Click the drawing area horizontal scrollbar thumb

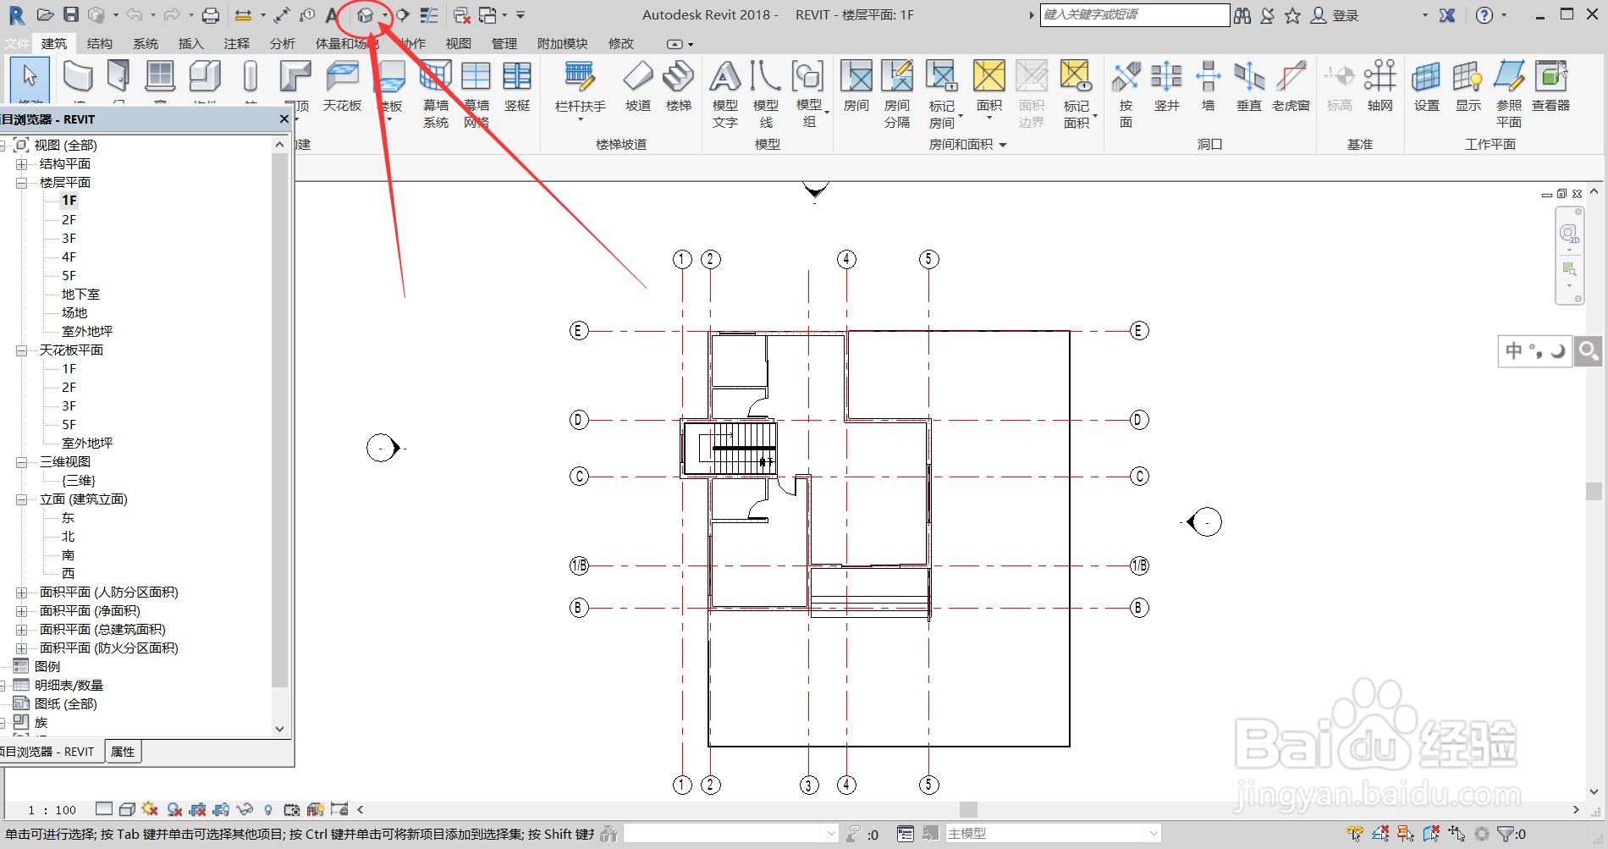point(968,809)
